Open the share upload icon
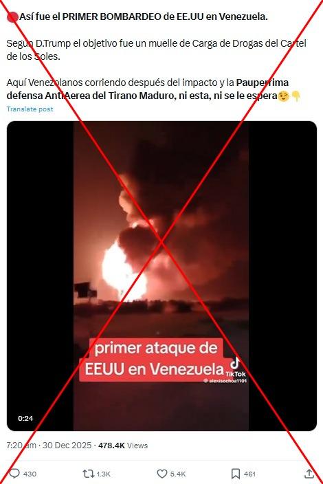 pos(309,473)
